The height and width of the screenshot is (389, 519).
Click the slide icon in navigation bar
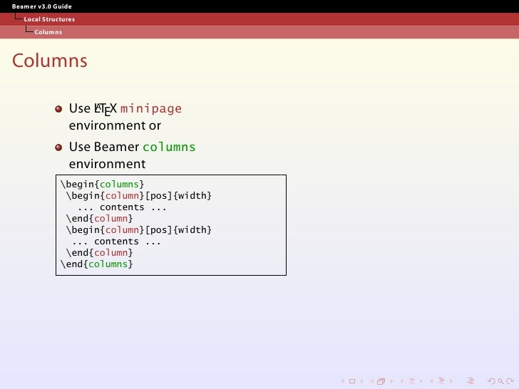click(352, 381)
